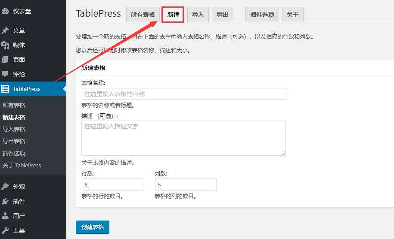Click the text 表格的列的数目。
The image size is (394, 239).
point(176,196)
